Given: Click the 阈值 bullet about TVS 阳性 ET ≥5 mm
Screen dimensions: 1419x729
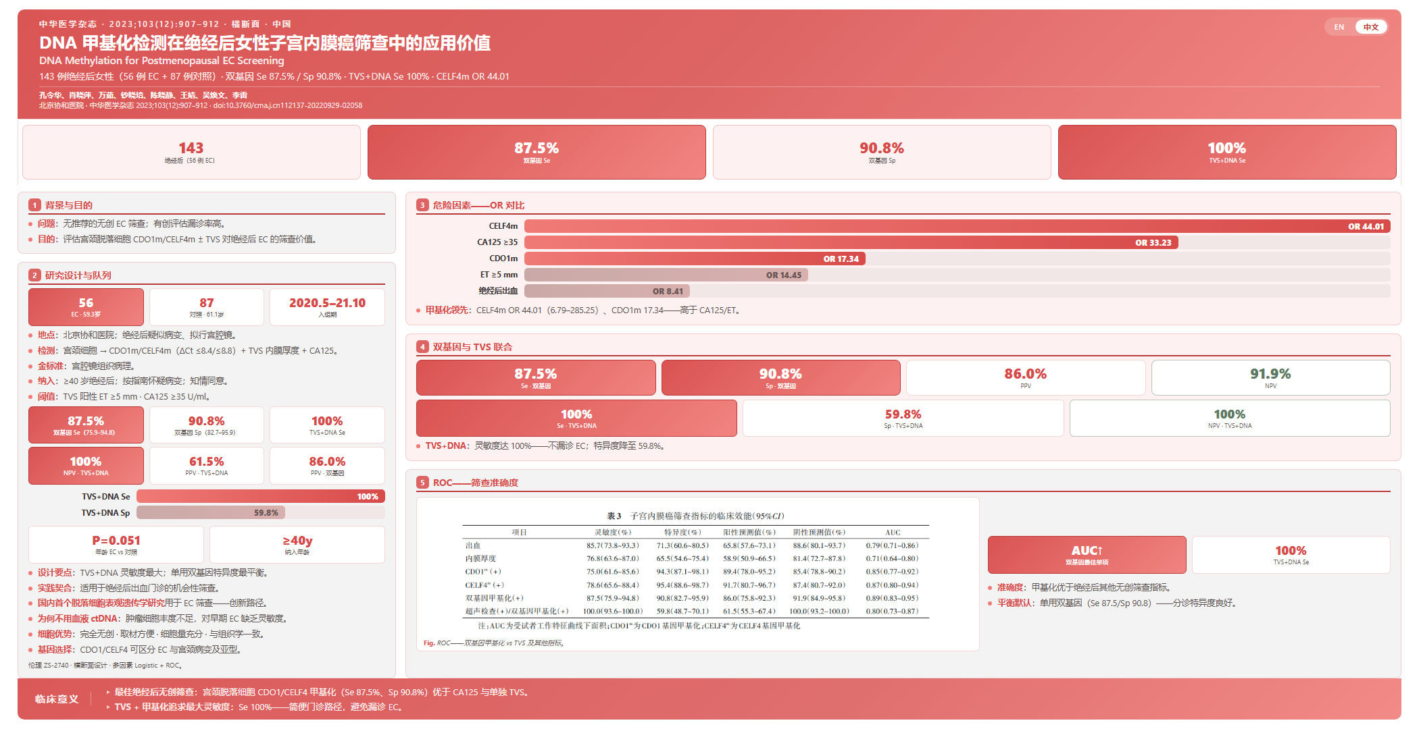Looking at the screenshot, I should [124, 396].
